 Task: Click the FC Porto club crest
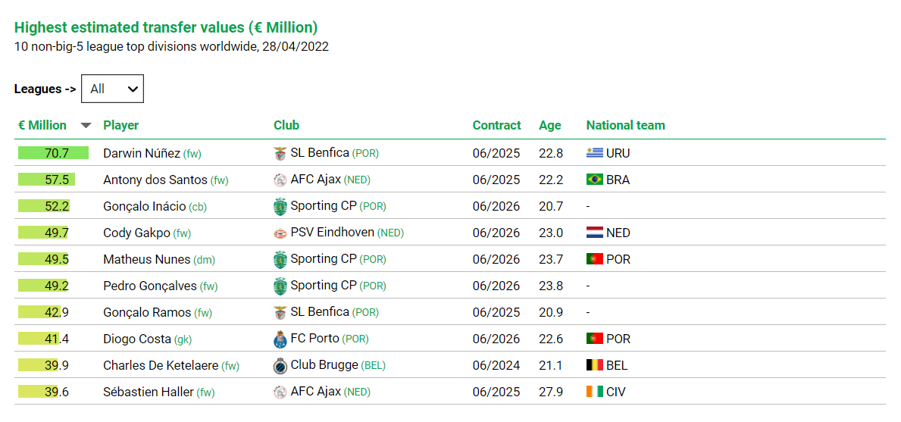point(280,339)
